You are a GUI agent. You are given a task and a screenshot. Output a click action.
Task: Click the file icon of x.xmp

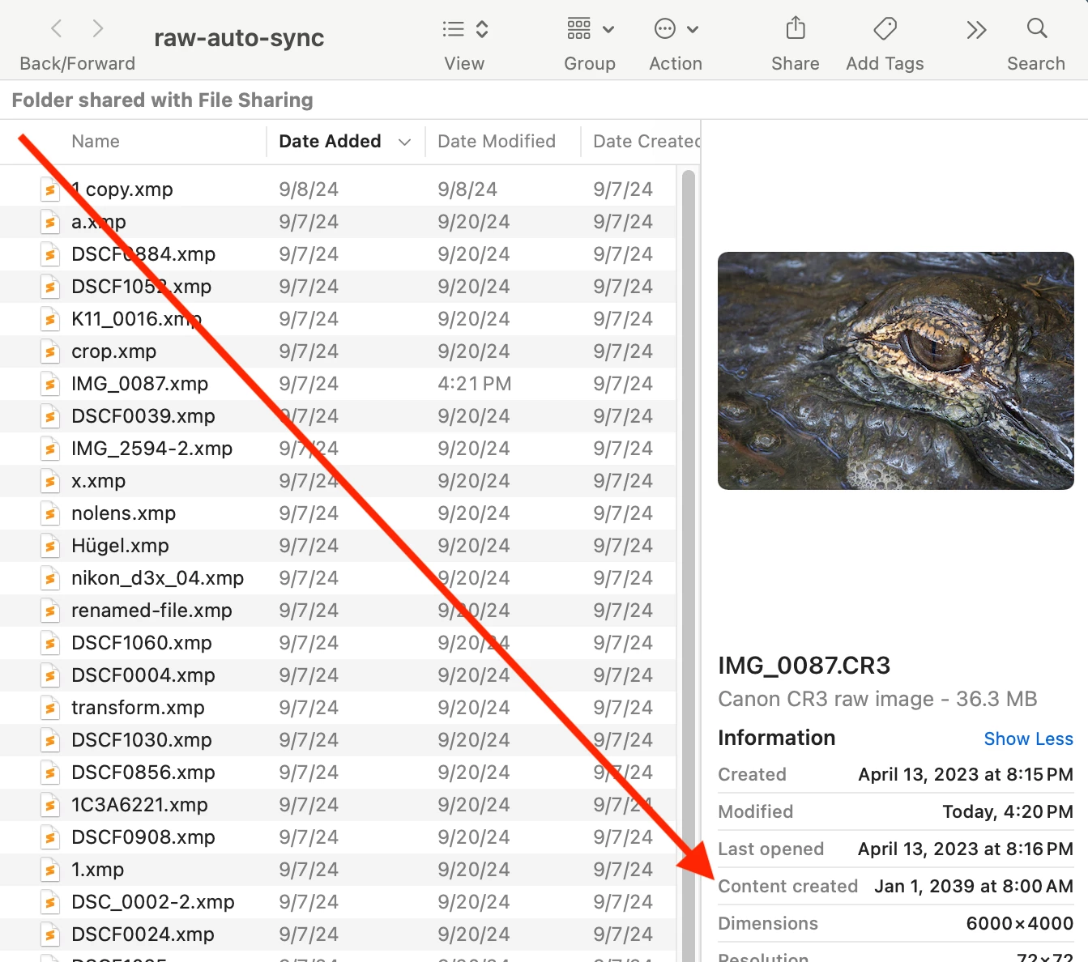(x=50, y=481)
